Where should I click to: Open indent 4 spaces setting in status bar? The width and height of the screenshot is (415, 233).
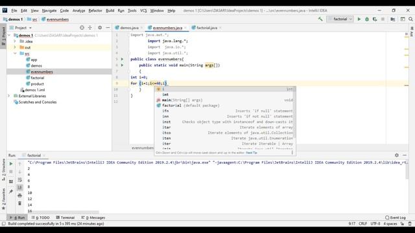tap(390, 224)
